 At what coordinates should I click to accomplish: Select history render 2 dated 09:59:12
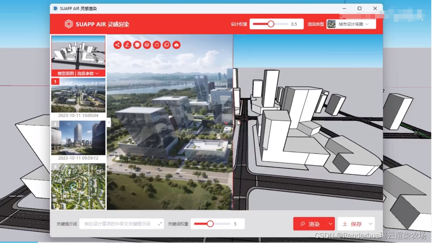(x=78, y=138)
